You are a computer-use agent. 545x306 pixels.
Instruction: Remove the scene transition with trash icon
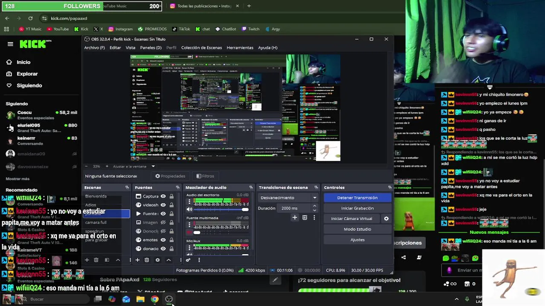(x=305, y=218)
